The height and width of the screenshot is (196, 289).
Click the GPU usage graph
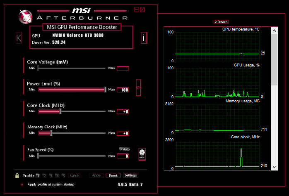[x=217, y=83]
